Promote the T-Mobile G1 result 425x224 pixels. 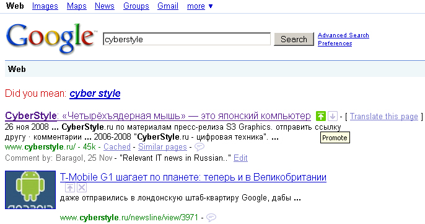click(70, 187)
